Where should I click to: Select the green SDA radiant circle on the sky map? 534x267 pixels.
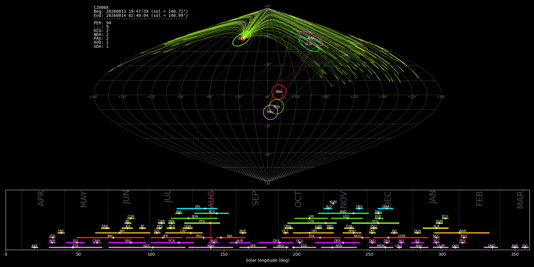coord(276,107)
